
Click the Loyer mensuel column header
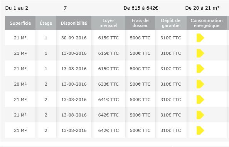(108, 23)
